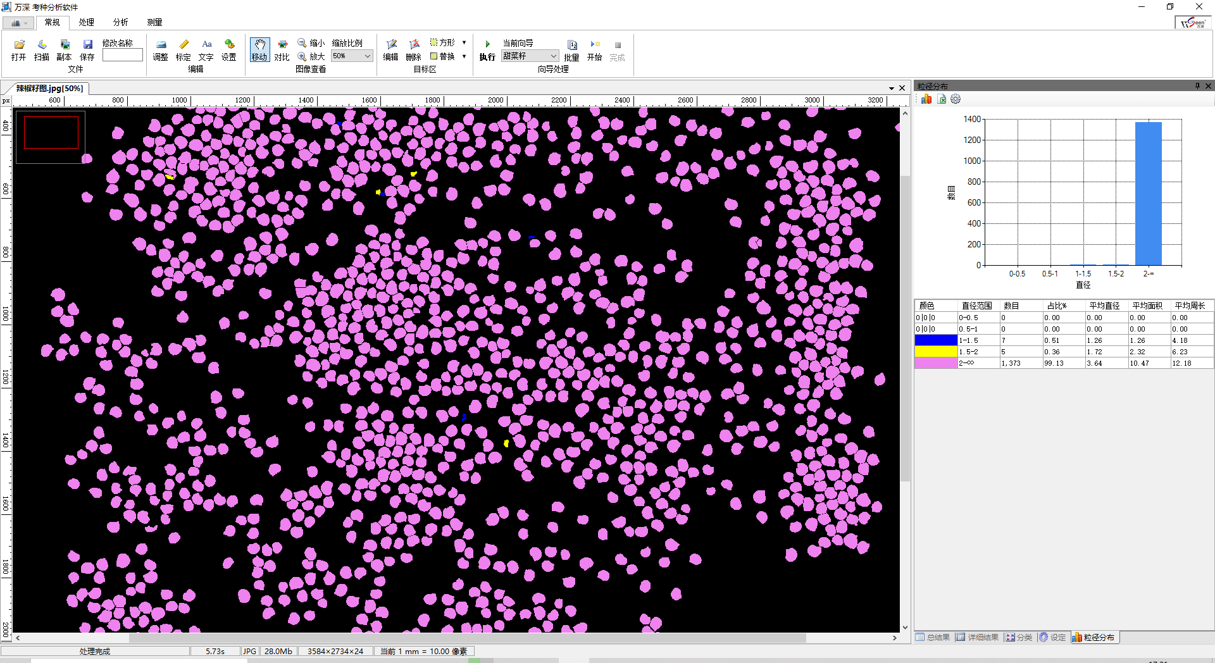
Task: Open the 详细结果 bottom tab
Action: click(977, 637)
